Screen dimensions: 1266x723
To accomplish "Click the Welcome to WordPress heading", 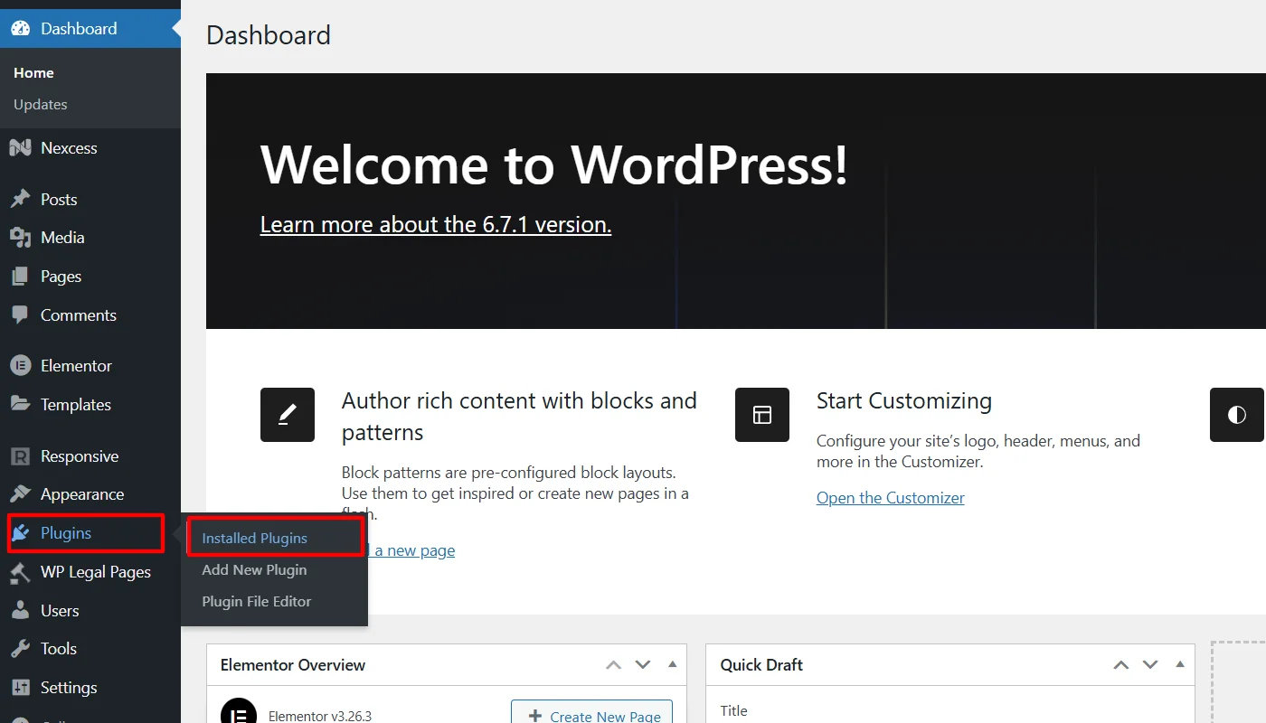I will pyautogui.click(x=554, y=164).
